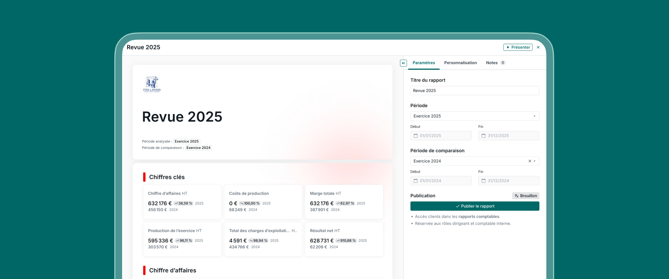The width and height of the screenshot is (669, 279).
Task: Switch to the Personnalisation tab
Action: 460,63
